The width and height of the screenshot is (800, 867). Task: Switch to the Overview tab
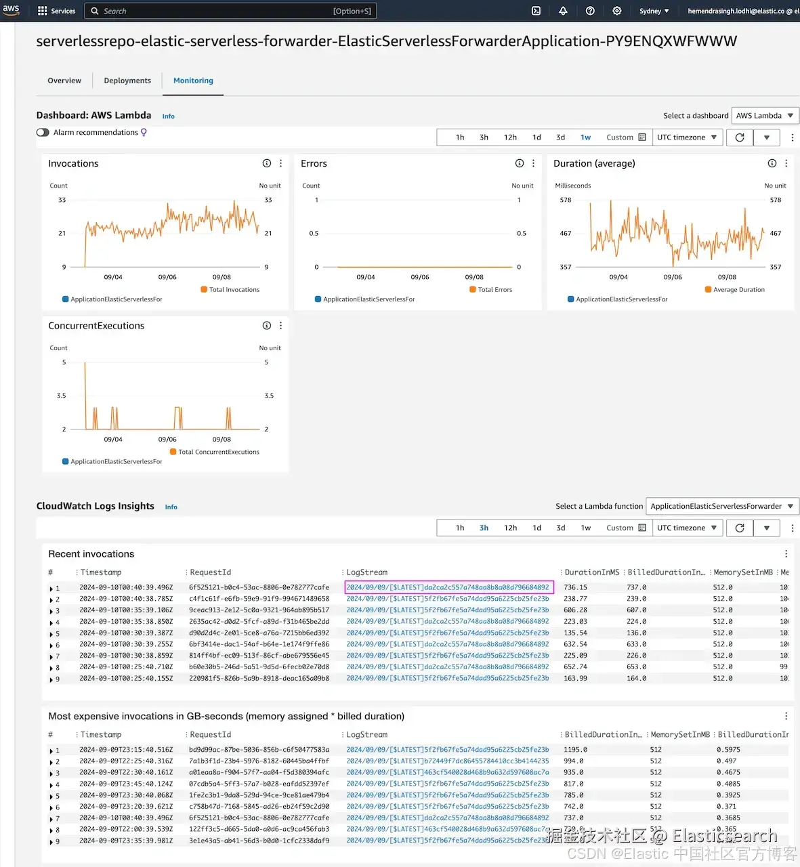click(x=64, y=81)
